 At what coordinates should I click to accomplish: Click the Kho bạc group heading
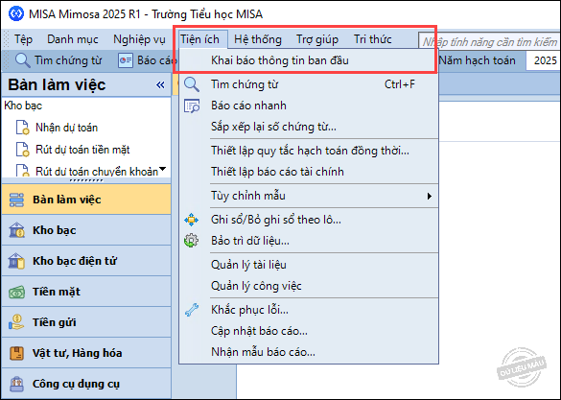[x=23, y=106]
